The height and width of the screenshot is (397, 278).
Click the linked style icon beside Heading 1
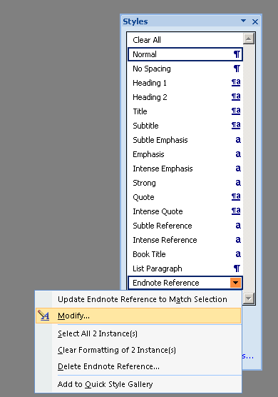[x=236, y=83]
